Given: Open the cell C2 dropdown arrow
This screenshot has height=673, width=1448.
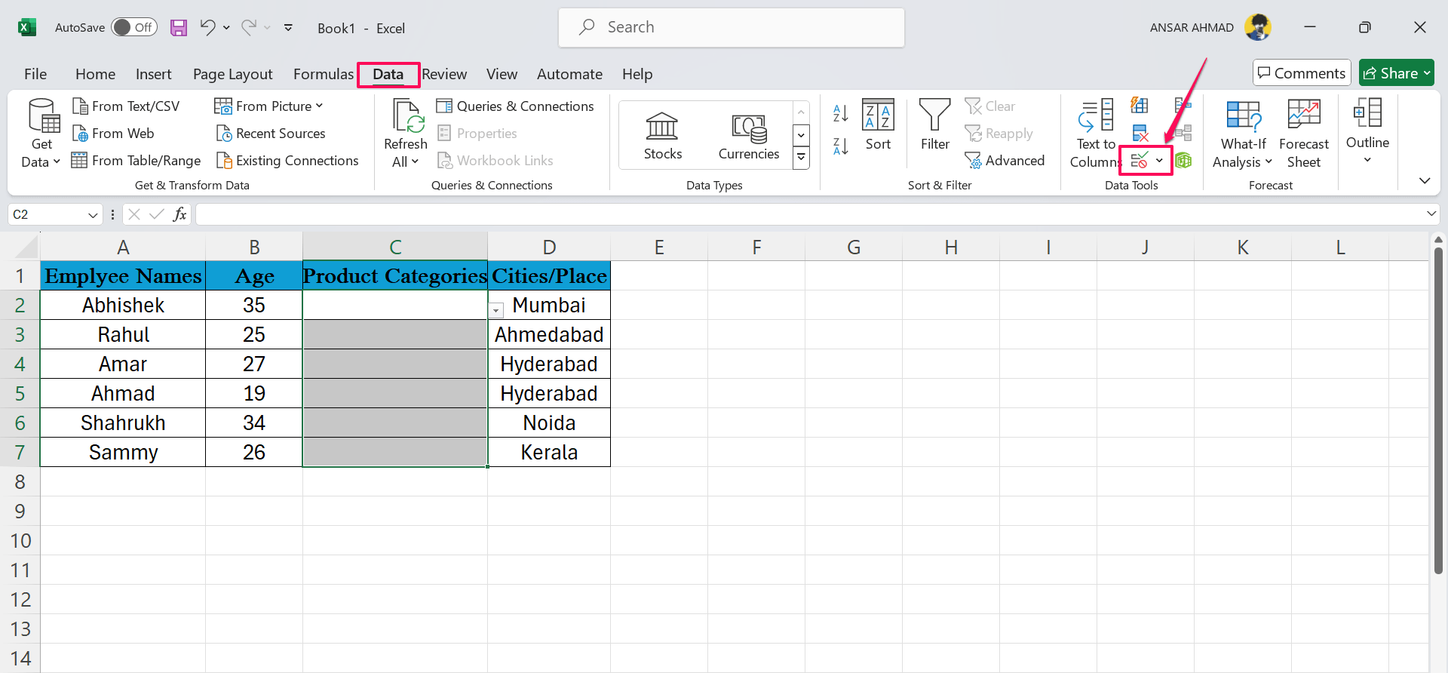Looking at the screenshot, I should tap(496, 310).
